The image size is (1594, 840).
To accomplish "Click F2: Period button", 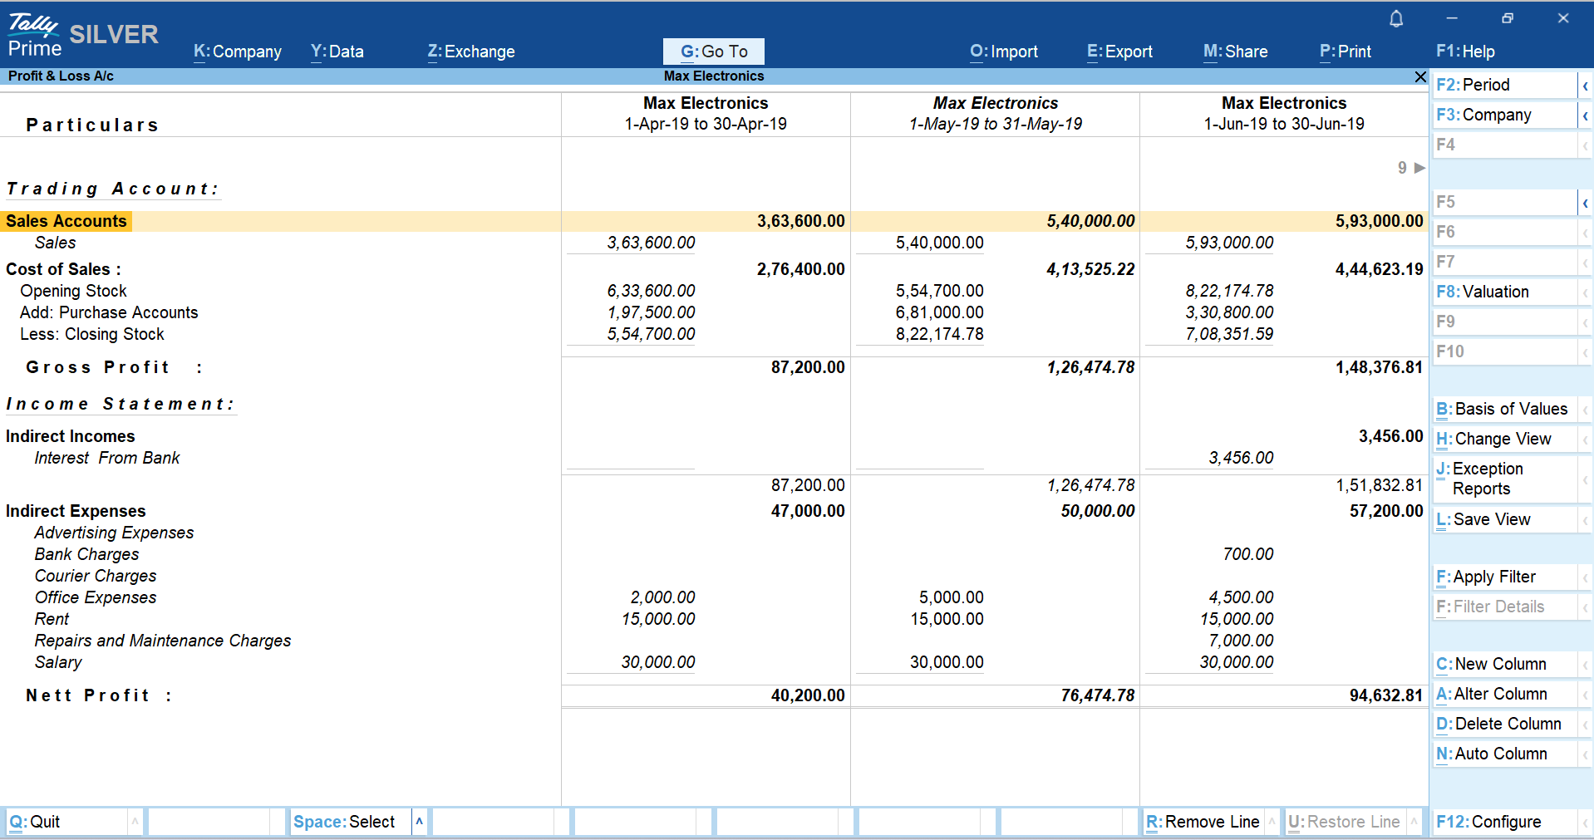I will point(1505,86).
